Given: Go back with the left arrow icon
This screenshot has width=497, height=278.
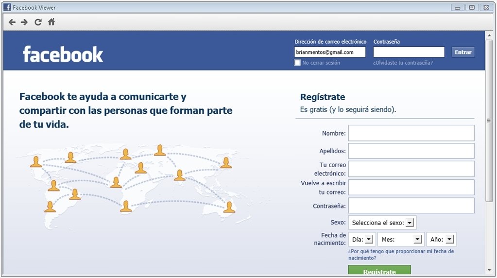Looking at the screenshot, I should (x=12, y=22).
